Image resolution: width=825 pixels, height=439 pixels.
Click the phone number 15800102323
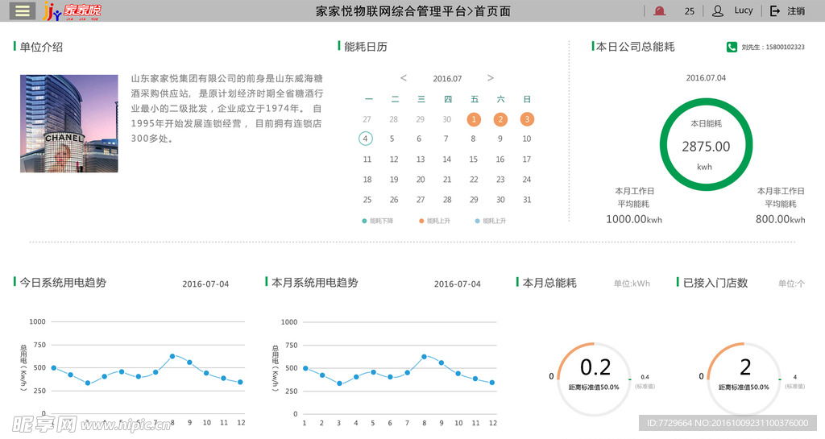tap(785, 47)
